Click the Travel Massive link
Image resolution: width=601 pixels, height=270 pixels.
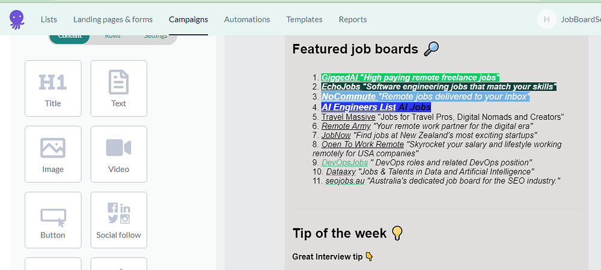[349, 117]
